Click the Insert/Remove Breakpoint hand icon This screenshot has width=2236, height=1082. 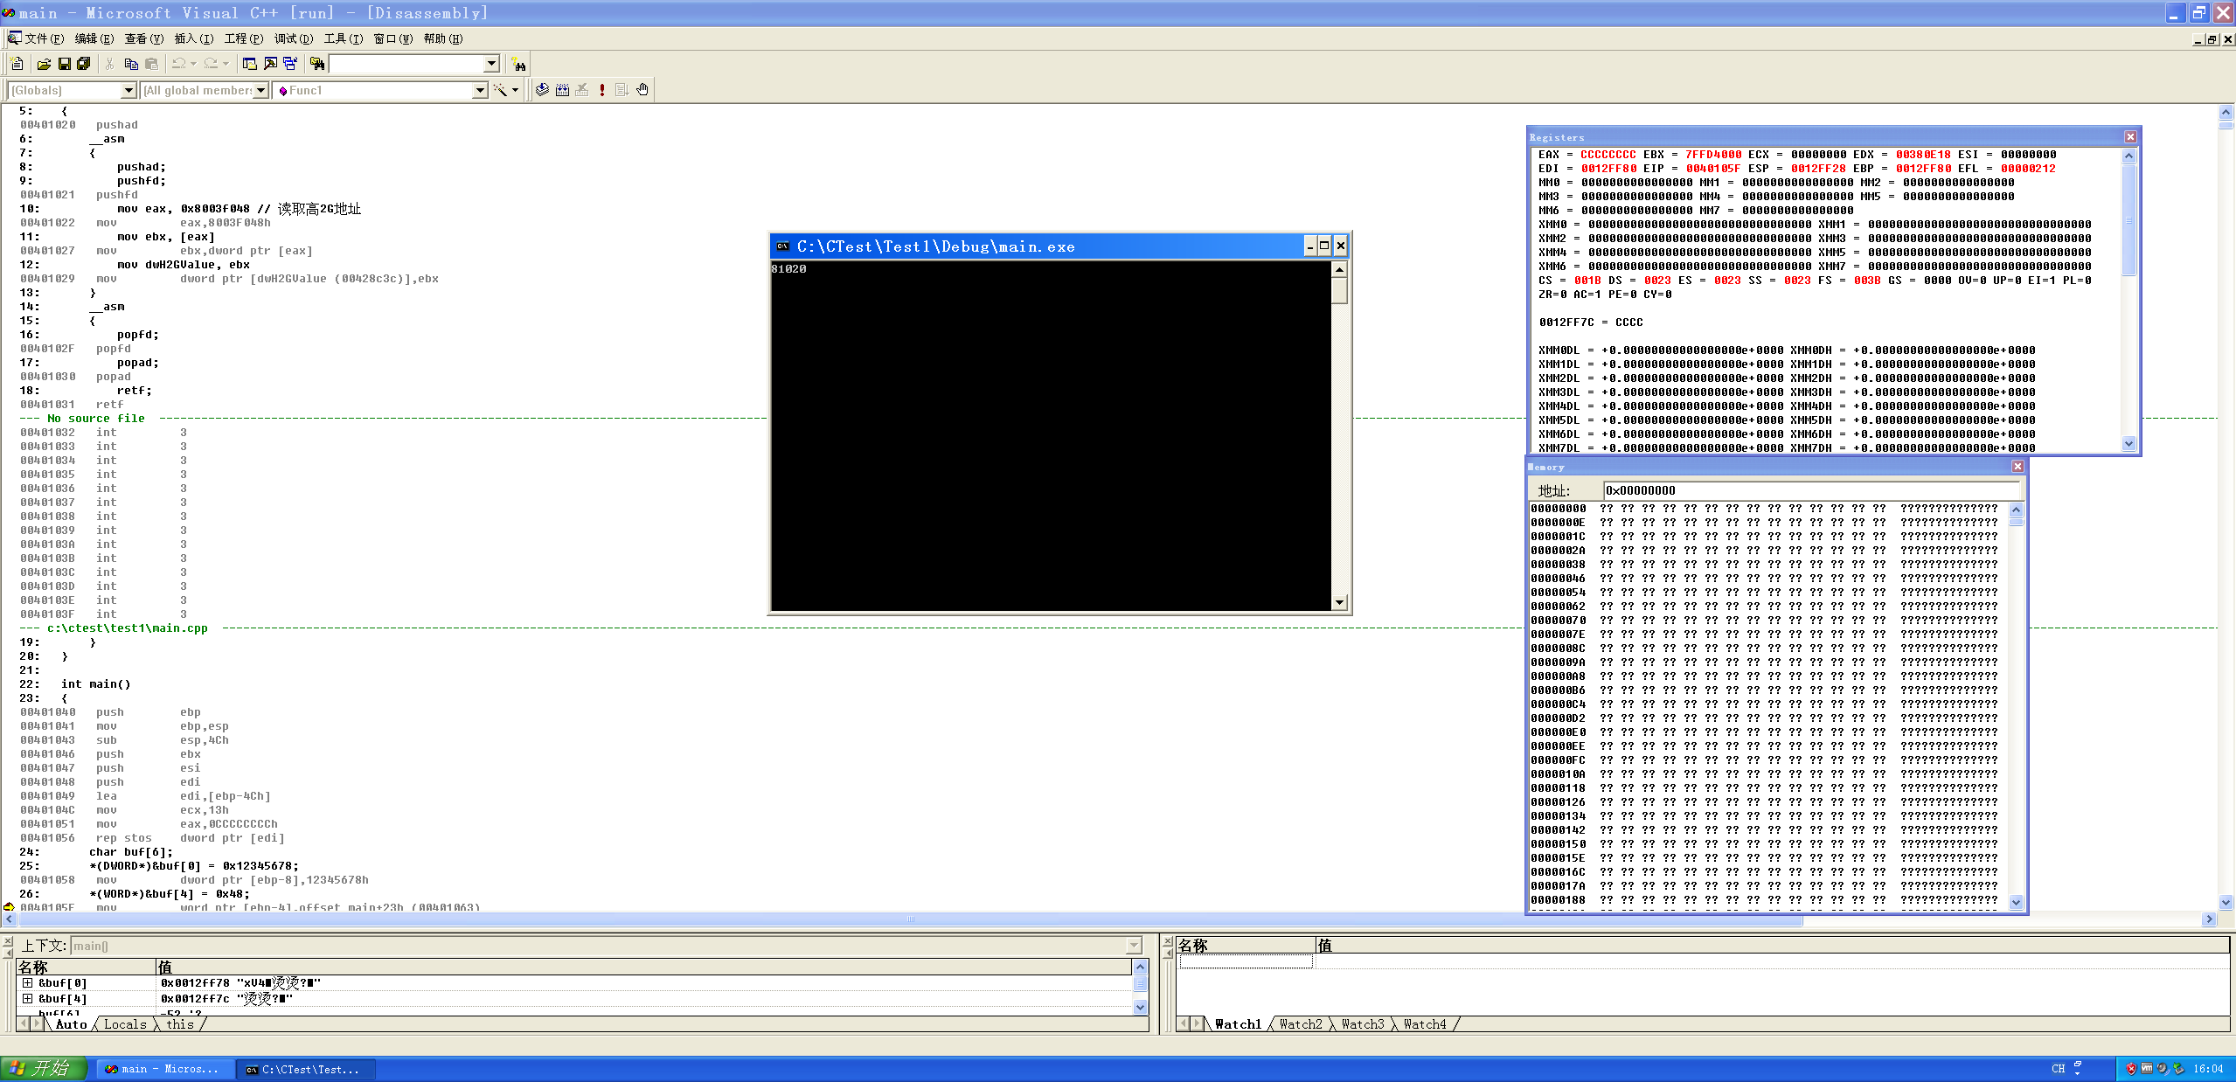(642, 90)
